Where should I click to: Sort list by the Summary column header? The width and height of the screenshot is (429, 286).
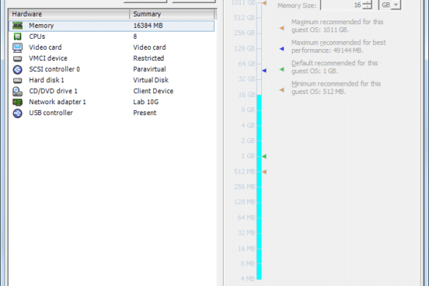(x=172, y=14)
